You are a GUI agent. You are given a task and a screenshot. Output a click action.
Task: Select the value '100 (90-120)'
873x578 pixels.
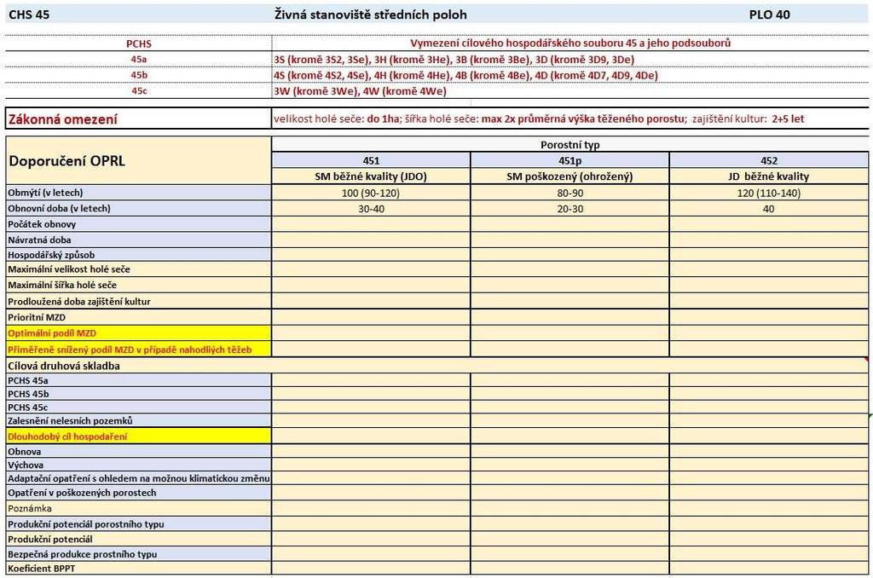(x=371, y=194)
